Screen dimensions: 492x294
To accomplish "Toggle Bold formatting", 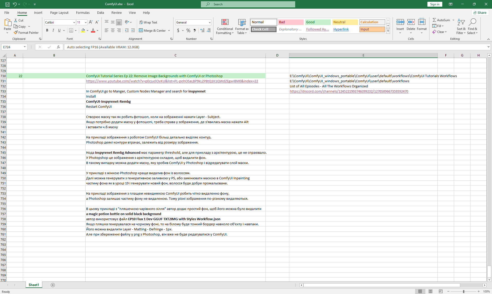I will pyautogui.click(x=47, y=30).
